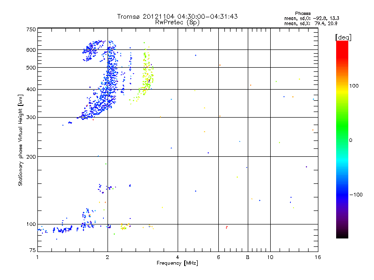Click the y-axis tick label '600'
This screenshot has height=280, width=374.
(x=31, y=50)
